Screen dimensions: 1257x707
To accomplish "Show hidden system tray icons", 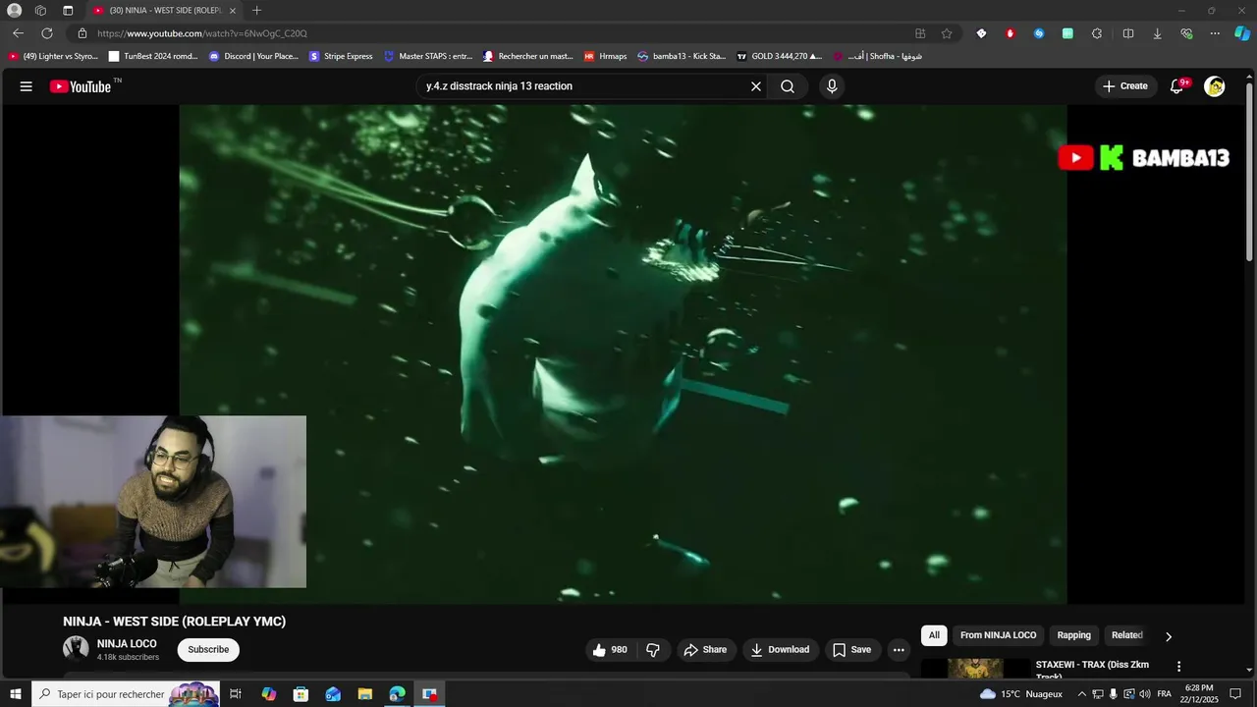I will [1081, 694].
